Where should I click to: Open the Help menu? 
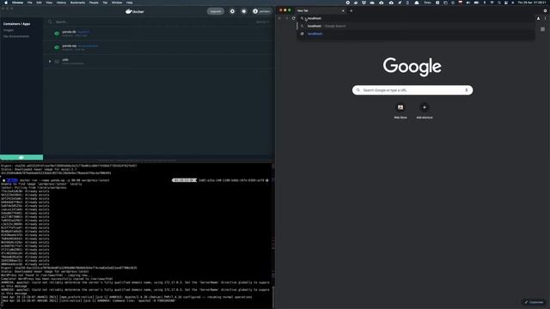130,3
